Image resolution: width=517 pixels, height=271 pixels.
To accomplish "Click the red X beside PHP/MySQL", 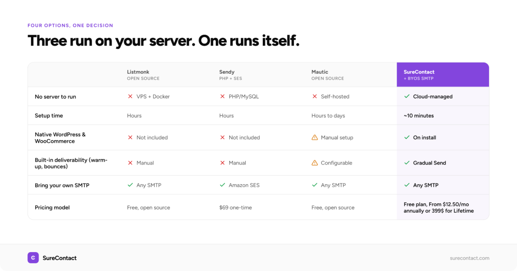I will (x=222, y=97).
